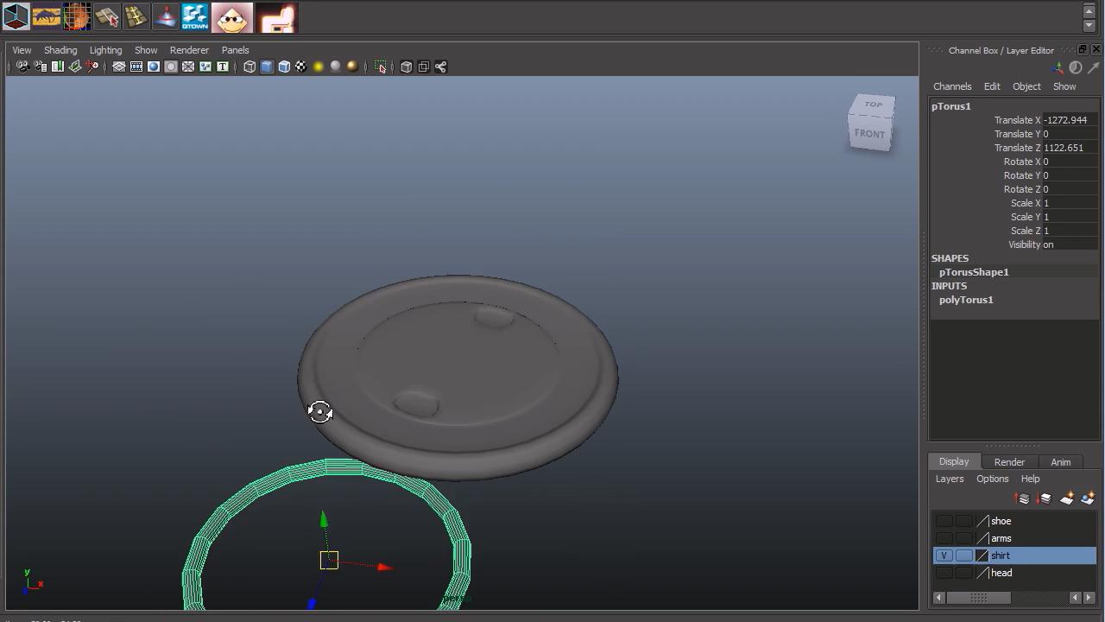1105x622 pixels.
Task: Switch to the Display layer tab
Action: (954, 461)
